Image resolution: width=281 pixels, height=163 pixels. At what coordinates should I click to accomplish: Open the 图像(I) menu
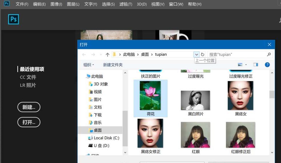click(x=56, y=4)
